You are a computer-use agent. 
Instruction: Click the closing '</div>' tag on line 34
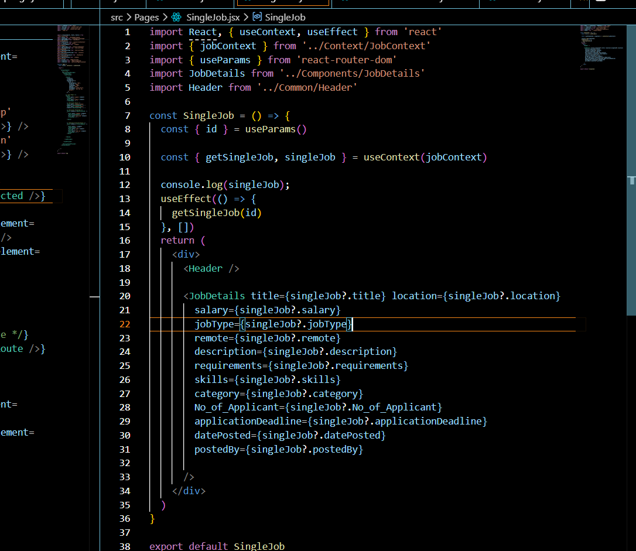pyautogui.click(x=189, y=491)
